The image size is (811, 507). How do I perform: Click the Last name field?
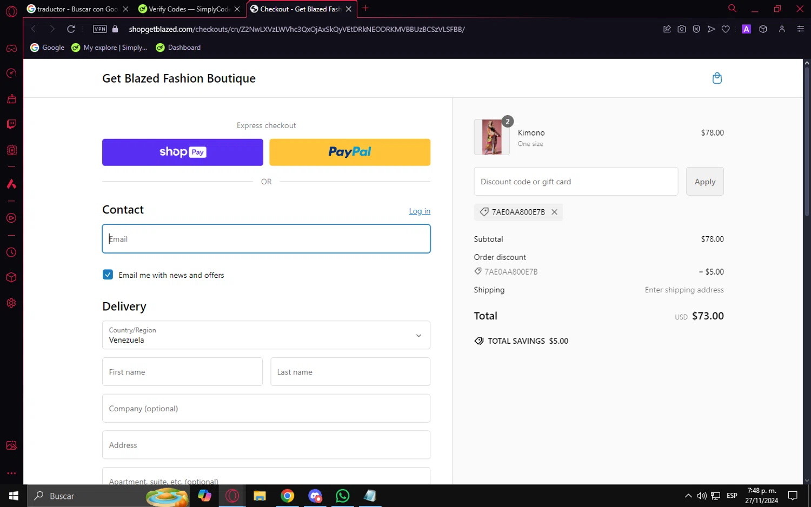coord(350,372)
